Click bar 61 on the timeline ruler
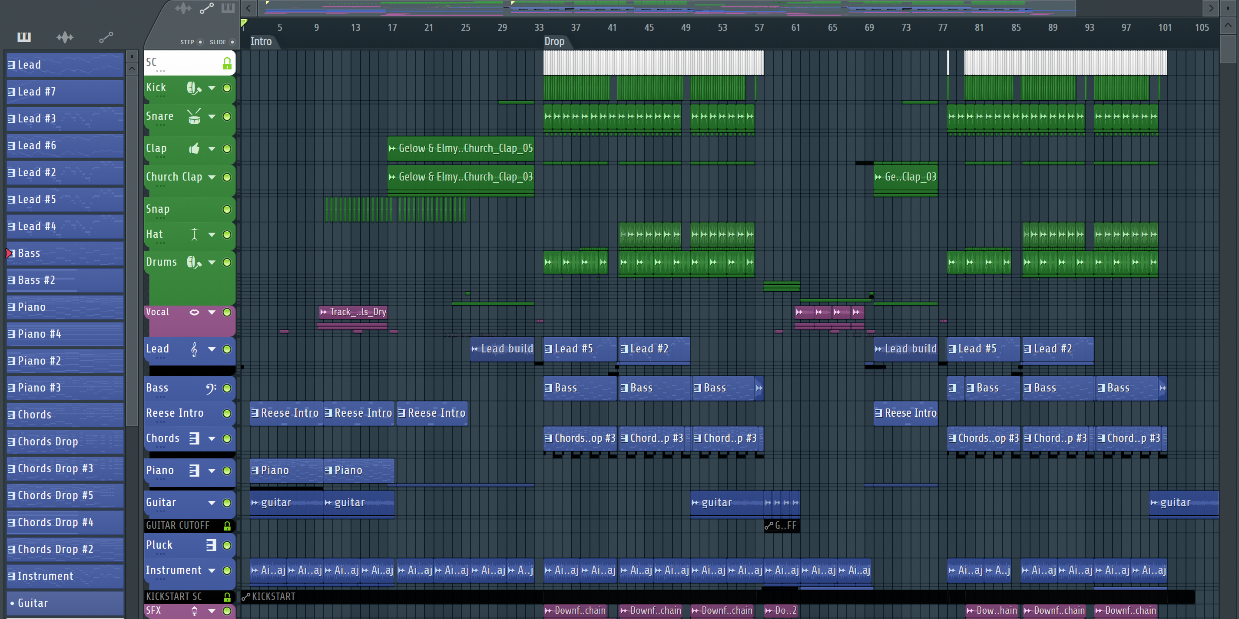1239x619 pixels. click(795, 27)
